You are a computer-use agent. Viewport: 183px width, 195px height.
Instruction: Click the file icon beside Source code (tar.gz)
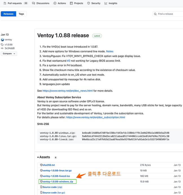(x=41, y=192)
